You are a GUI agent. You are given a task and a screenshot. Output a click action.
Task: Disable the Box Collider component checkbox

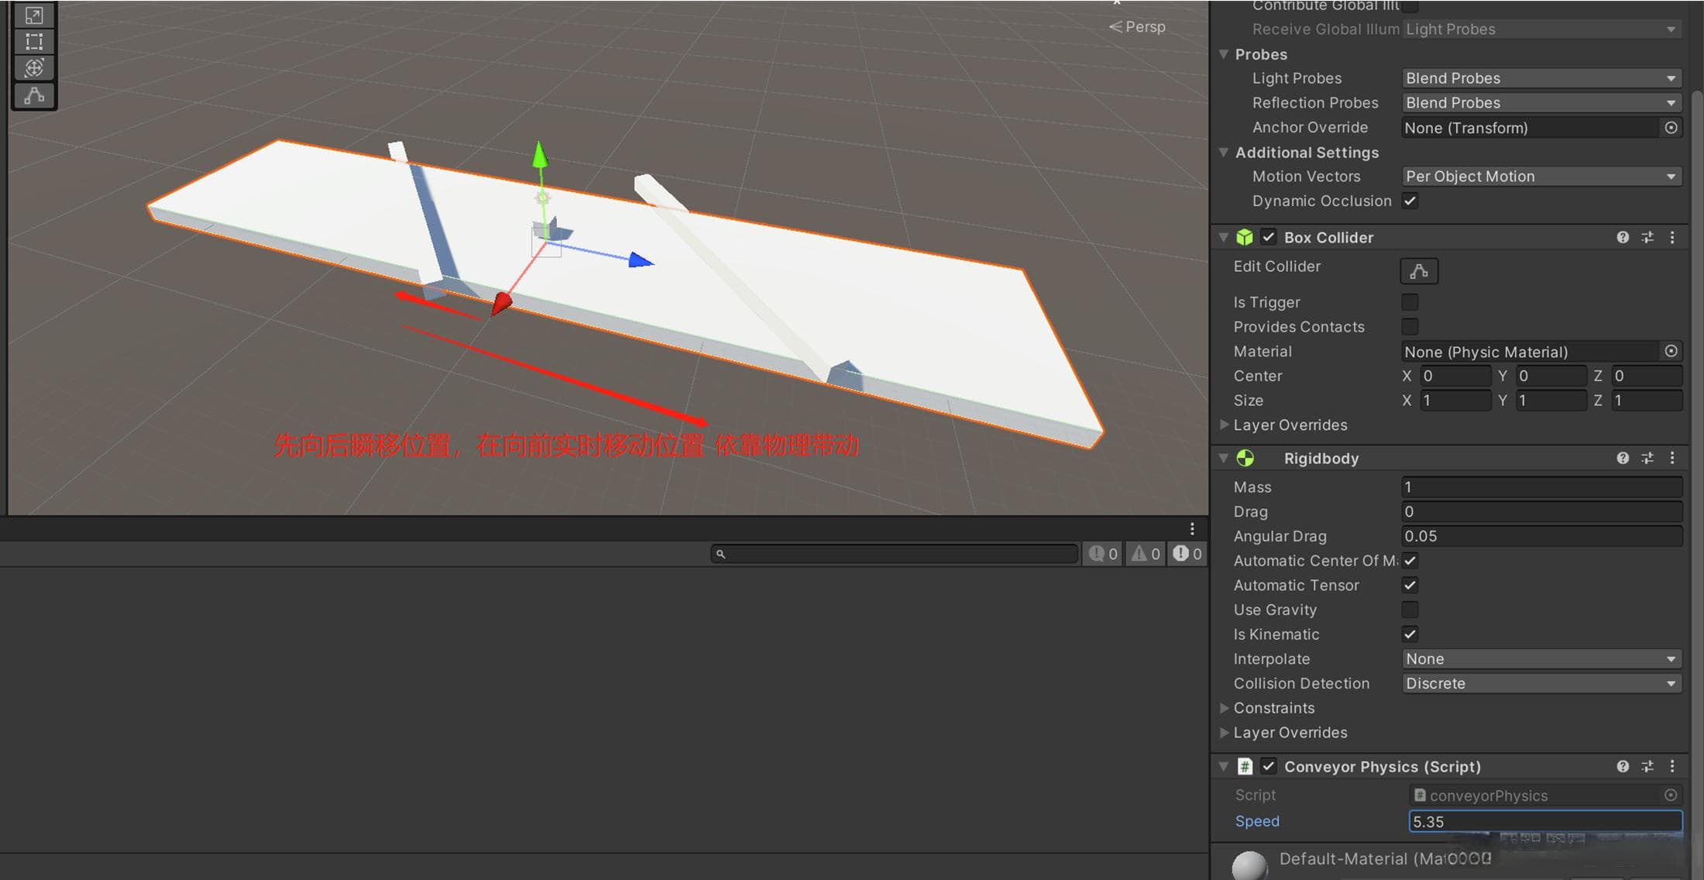(x=1269, y=237)
